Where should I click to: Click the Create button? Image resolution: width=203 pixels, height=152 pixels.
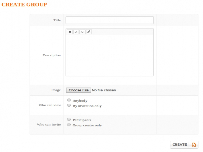pos(180,145)
